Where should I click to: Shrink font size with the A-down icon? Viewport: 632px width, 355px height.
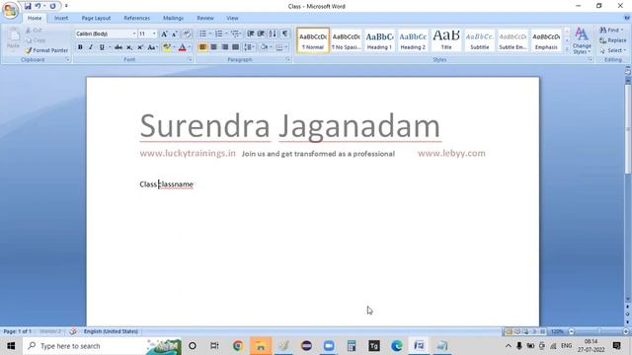point(175,35)
